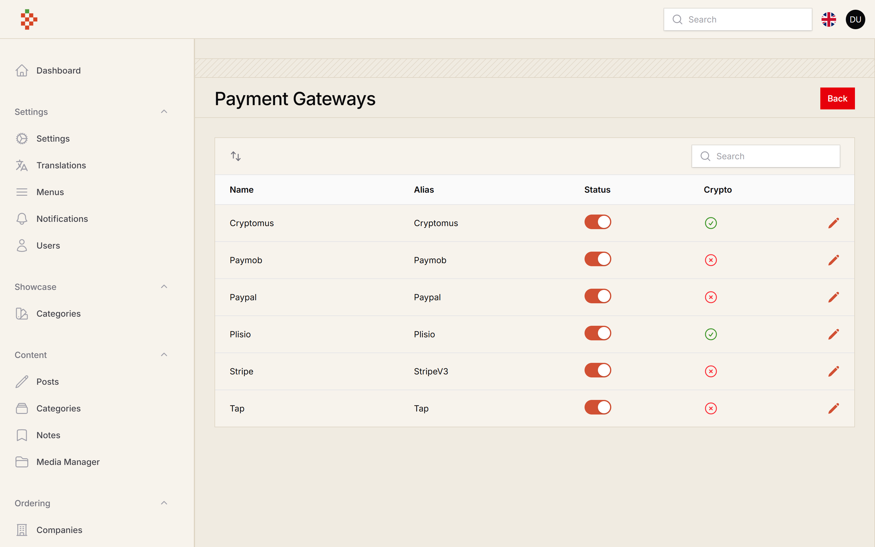Click the Users person icon
This screenshot has height=547, width=875.
[22, 246]
